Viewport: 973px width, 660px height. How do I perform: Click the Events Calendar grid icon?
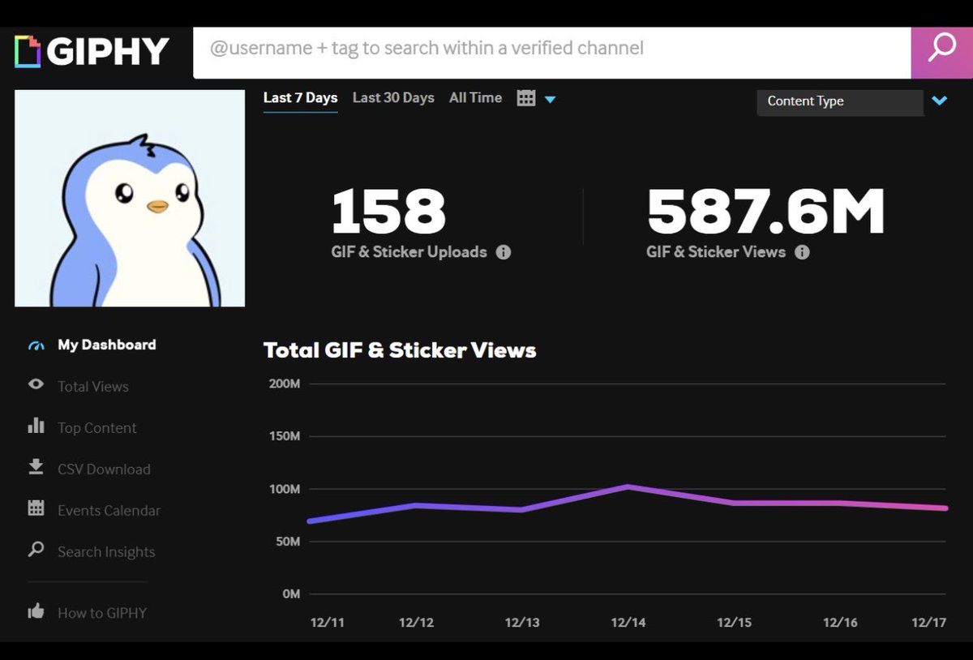36,508
